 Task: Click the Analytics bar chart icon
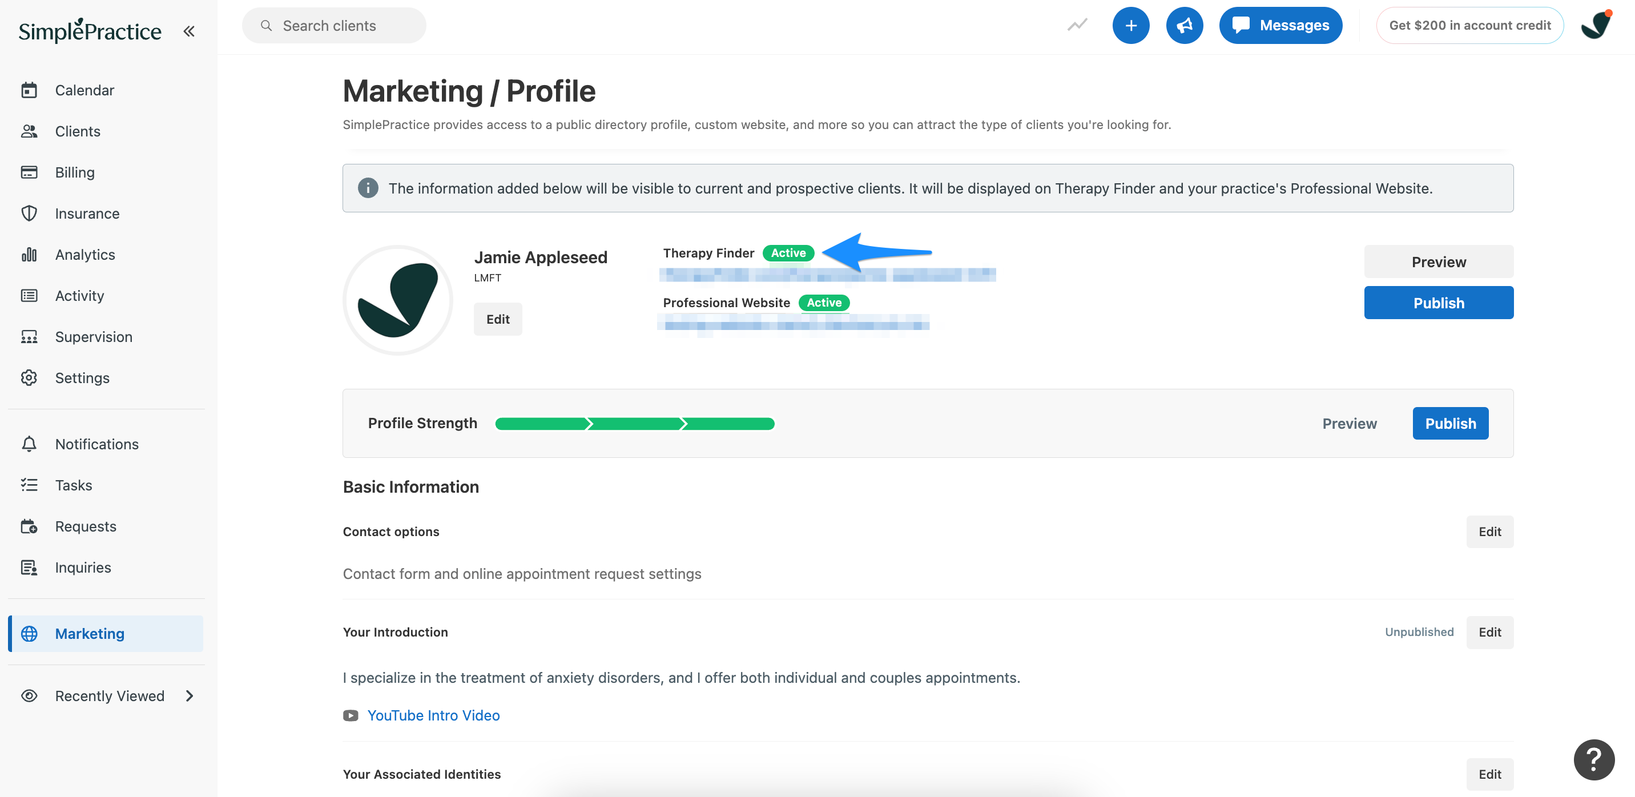click(x=29, y=255)
